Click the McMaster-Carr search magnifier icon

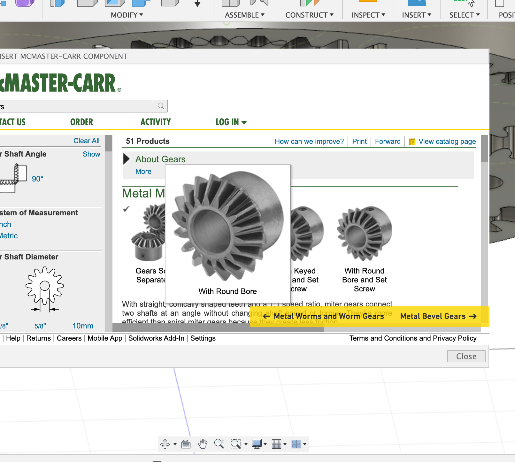coord(161,106)
